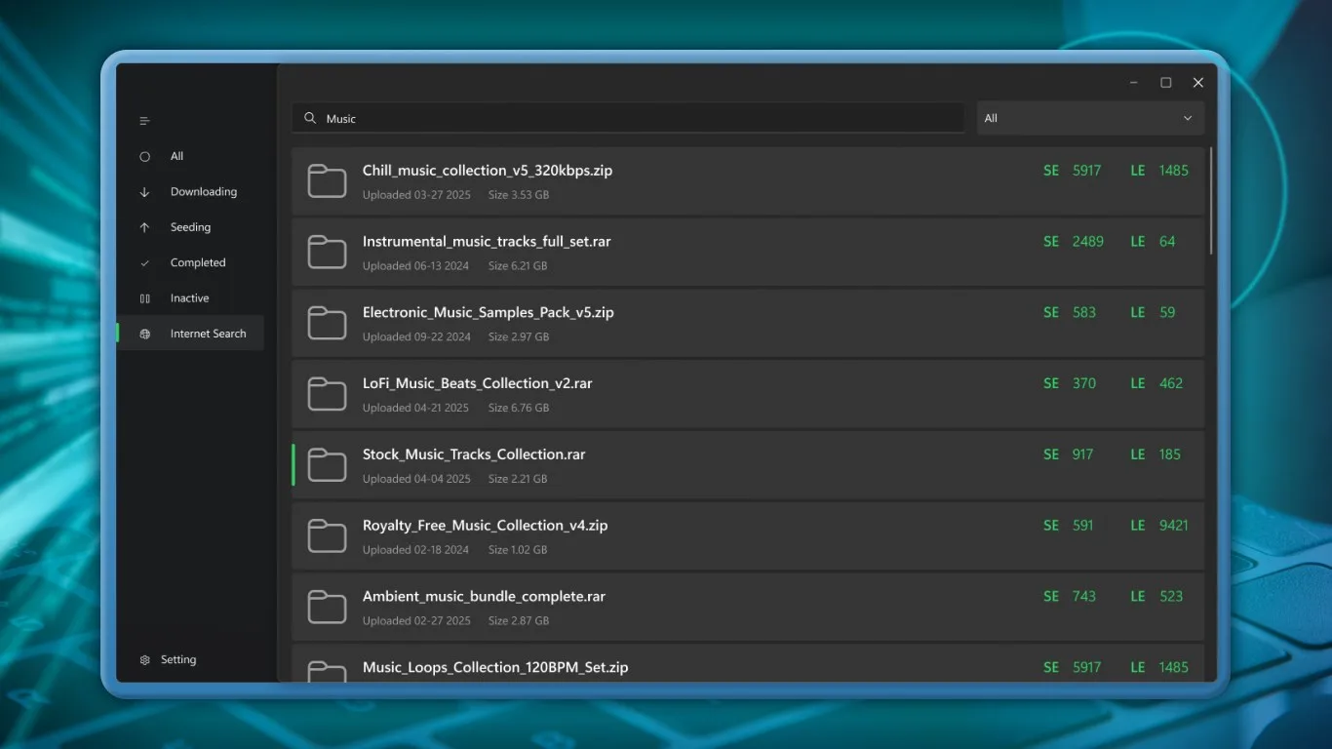Click the Size 2.87 GB text
The image size is (1332, 749).
click(519, 621)
